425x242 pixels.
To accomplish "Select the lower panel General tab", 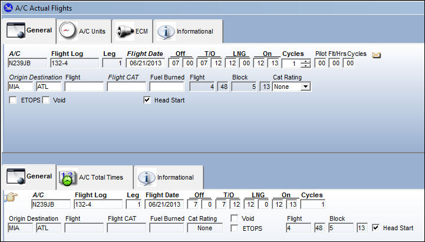I will tap(29, 177).
